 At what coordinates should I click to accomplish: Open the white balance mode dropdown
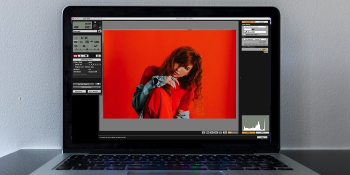(x=255, y=27)
